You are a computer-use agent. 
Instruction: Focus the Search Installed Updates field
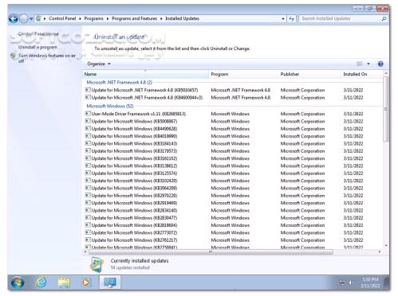click(x=340, y=18)
